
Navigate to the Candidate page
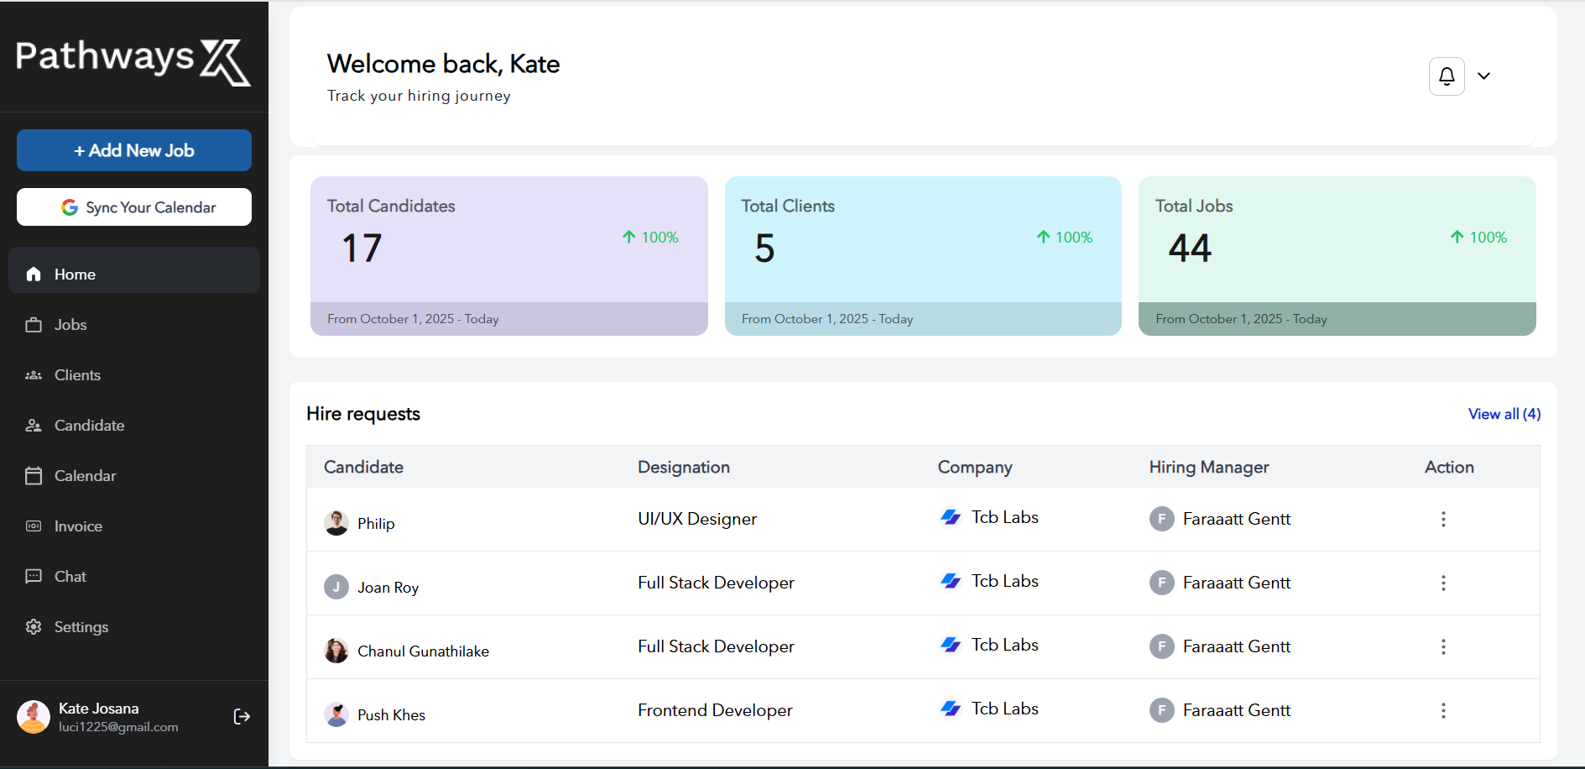(x=134, y=426)
